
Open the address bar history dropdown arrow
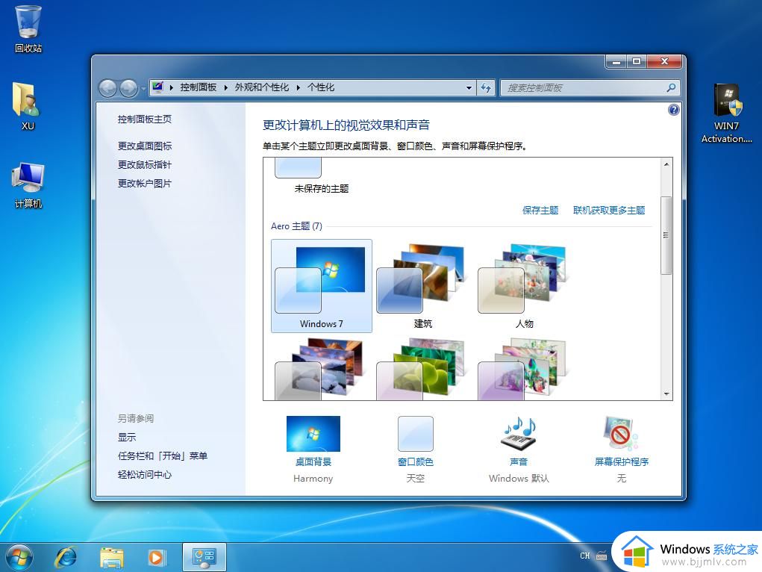coord(469,88)
